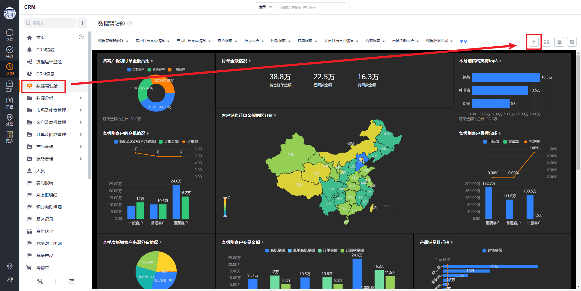Open settings gear in left rail

coord(10,266)
